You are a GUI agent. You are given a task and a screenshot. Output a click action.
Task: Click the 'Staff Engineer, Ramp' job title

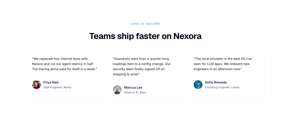pos(57,87)
